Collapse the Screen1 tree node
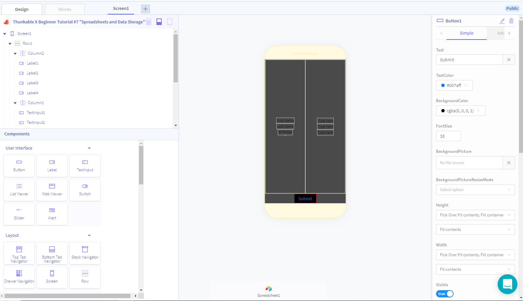Screen dimensions: 523x301 point(5,34)
